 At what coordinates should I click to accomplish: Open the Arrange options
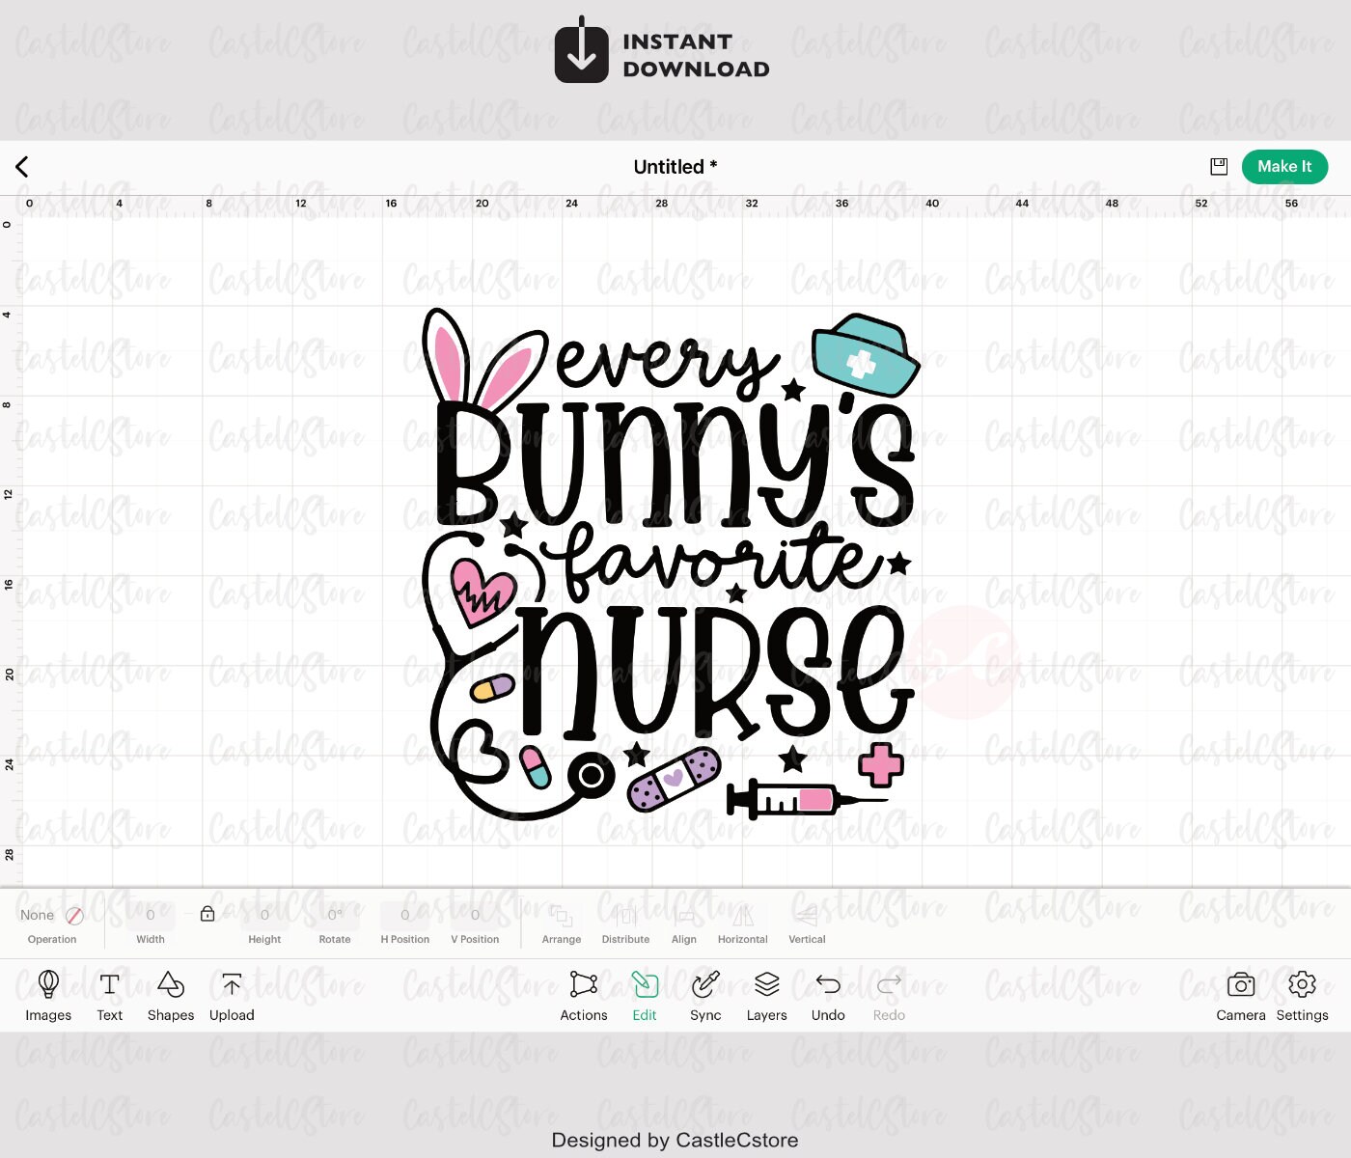pos(562,924)
